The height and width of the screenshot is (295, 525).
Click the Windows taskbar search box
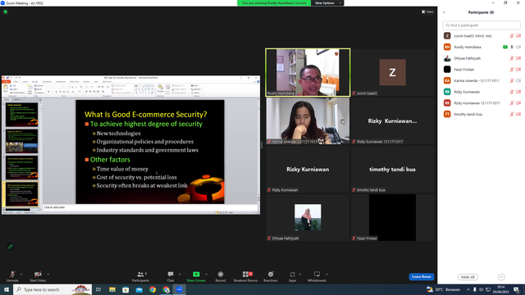tap(52, 289)
